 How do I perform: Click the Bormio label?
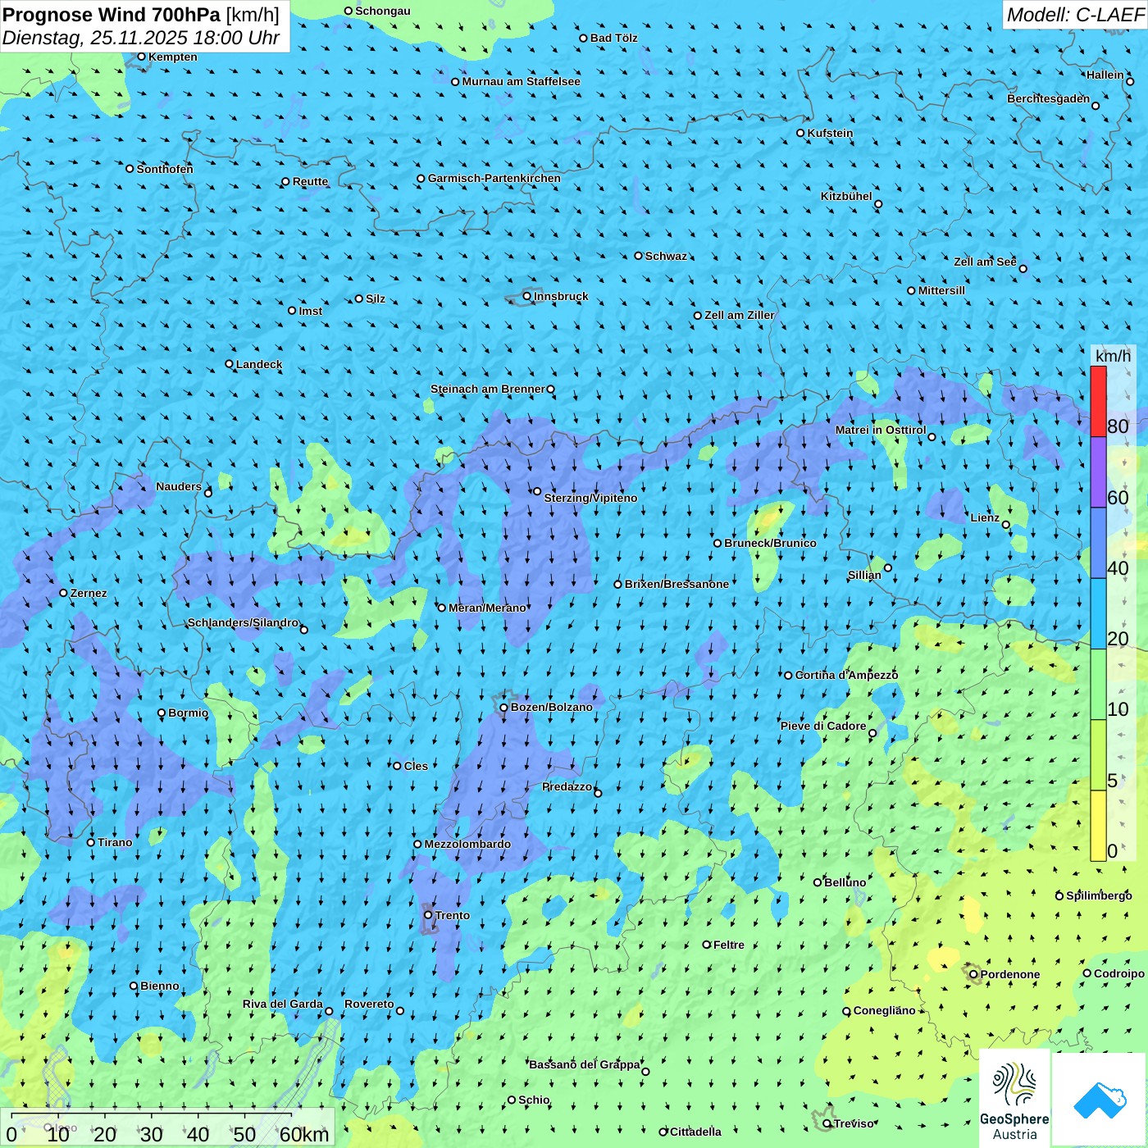click(x=188, y=713)
